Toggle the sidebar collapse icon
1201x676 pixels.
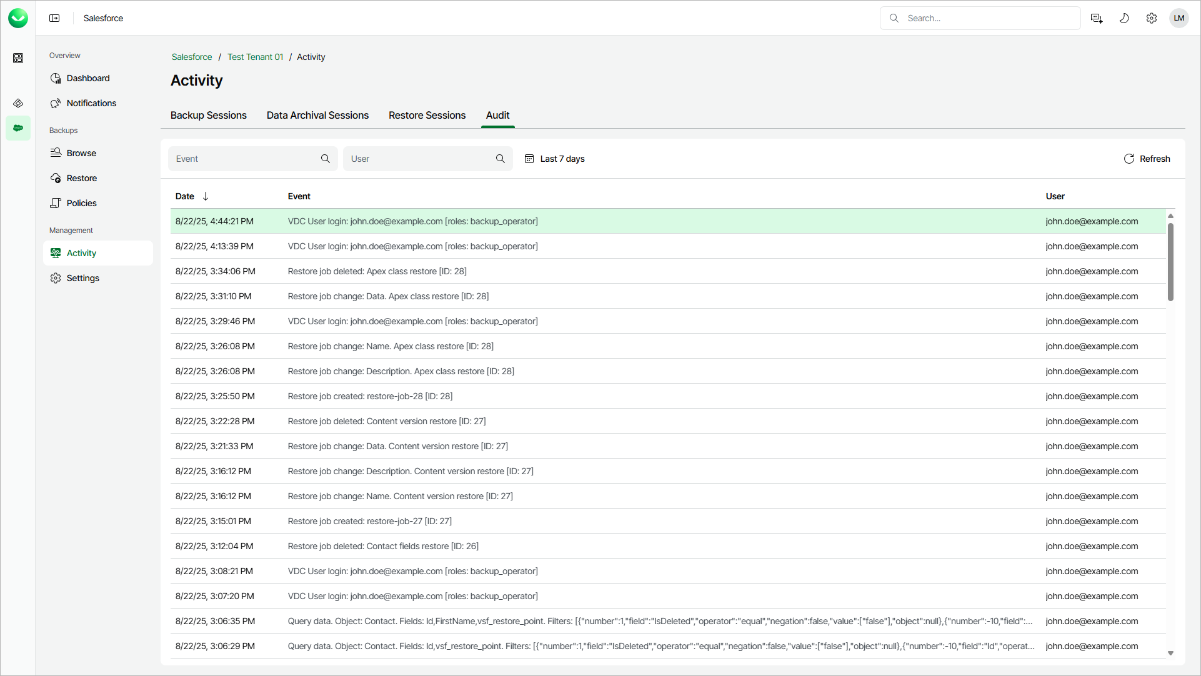pos(54,18)
